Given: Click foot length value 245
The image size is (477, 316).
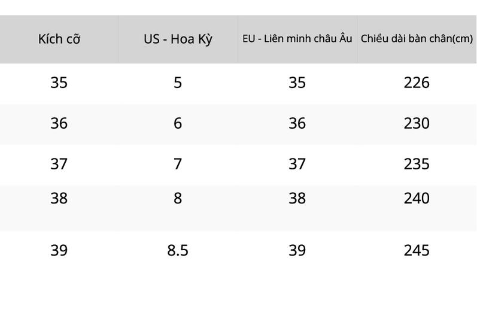Looking at the screenshot, I should click(417, 251).
